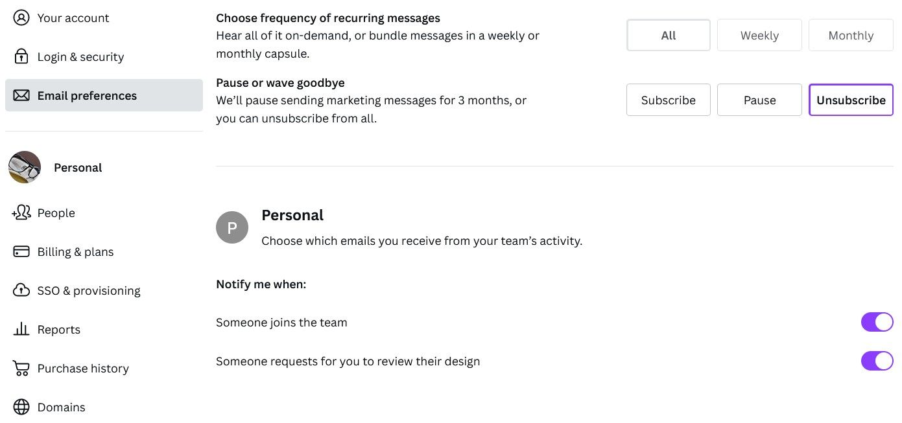The height and width of the screenshot is (423, 902).
Task: Choose Weekly message frequency
Action: pos(759,36)
